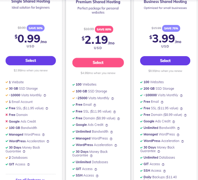The height and width of the screenshot is (180, 198).
Task: Click the SAVE 90% badge
Action: click(x=36, y=28)
